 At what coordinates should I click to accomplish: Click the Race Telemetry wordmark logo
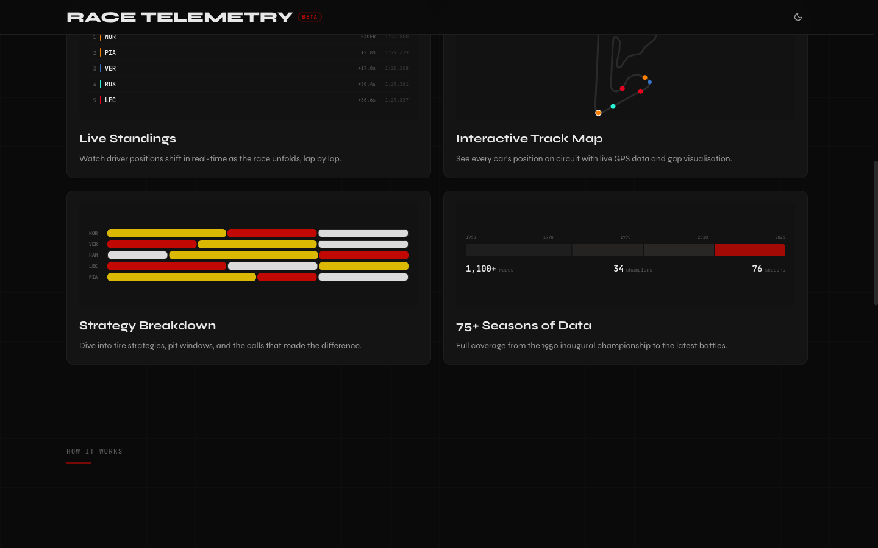click(x=180, y=17)
